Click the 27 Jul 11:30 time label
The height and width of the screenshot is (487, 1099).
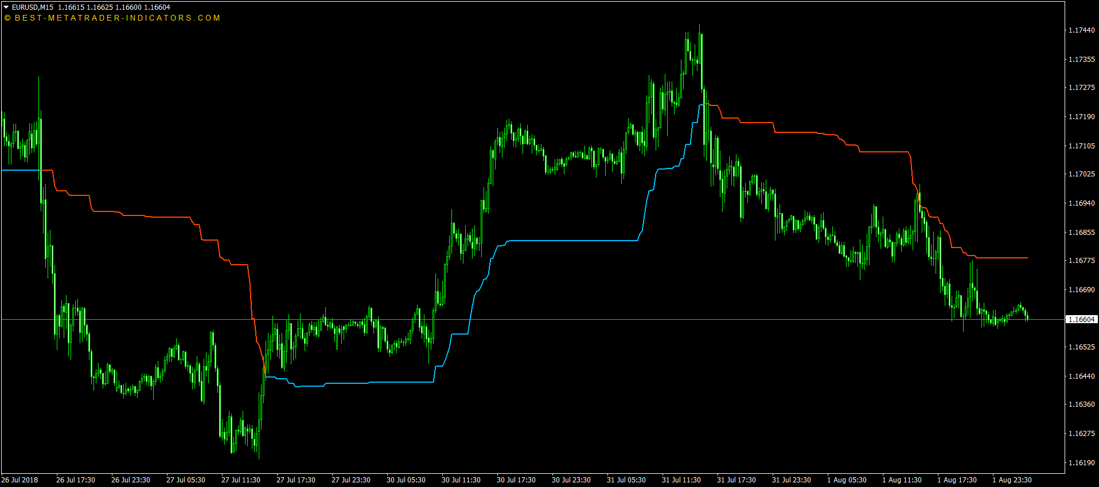tap(241, 480)
